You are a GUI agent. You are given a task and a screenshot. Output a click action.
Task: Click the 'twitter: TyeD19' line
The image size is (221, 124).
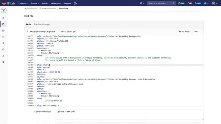pos(45,43)
